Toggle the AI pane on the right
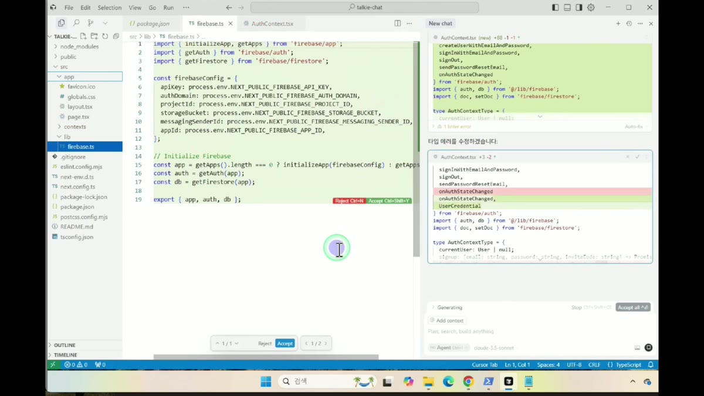This screenshot has width=704, height=396. coord(579,8)
